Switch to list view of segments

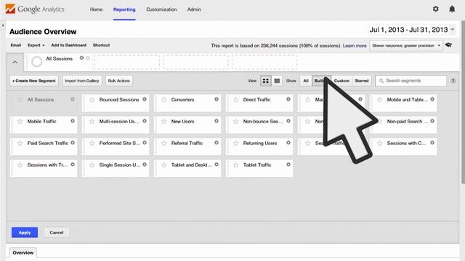(277, 80)
